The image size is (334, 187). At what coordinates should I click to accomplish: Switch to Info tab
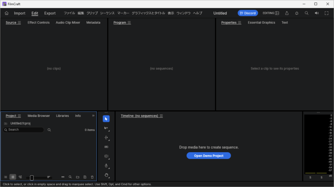78,116
